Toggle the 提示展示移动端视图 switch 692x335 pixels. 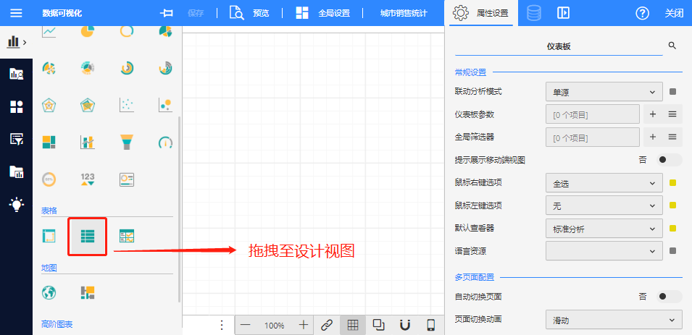[x=669, y=160]
